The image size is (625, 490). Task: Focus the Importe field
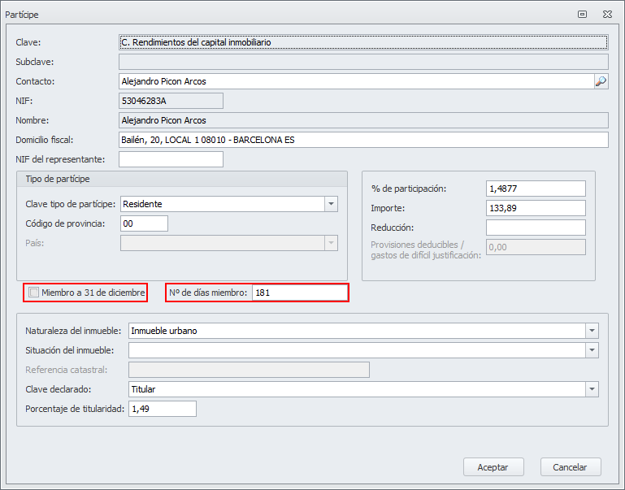[x=536, y=208]
